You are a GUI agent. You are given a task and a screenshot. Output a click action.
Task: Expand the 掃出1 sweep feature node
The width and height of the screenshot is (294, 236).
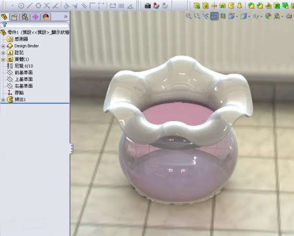[x=3, y=100]
